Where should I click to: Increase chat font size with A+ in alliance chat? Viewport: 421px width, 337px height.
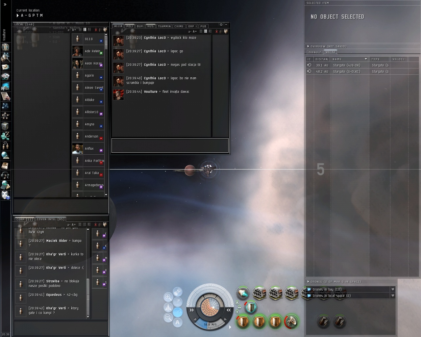(195, 32)
